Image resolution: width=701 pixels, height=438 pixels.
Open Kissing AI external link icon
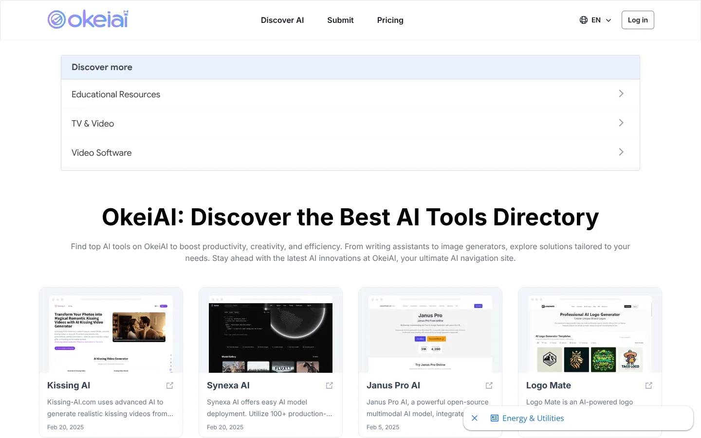pyautogui.click(x=170, y=385)
